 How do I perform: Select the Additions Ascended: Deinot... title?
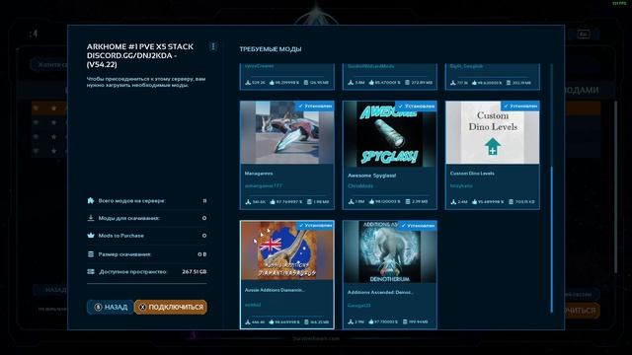click(380, 292)
